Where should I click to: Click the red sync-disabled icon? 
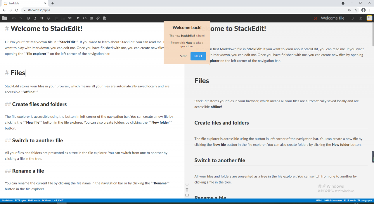315,18
